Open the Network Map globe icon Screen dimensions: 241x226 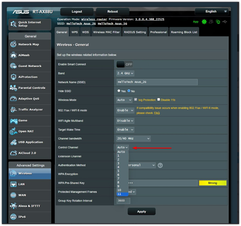[13, 44]
